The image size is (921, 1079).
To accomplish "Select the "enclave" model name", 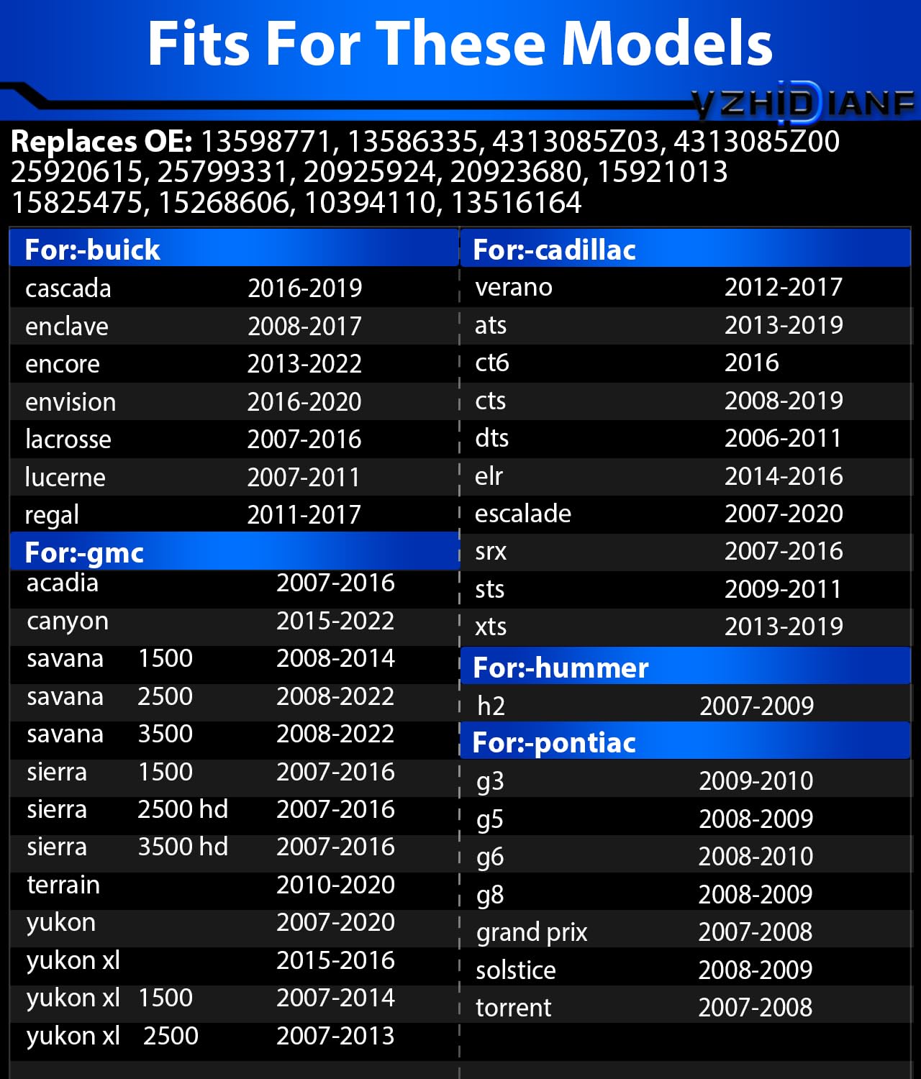I will click(67, 327).
